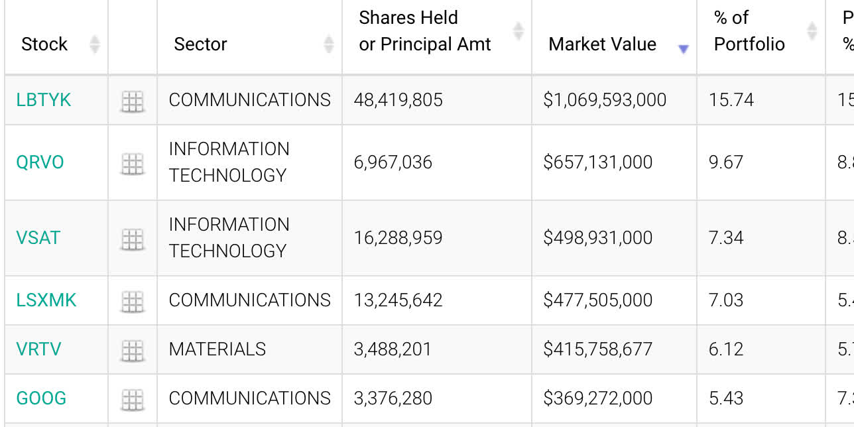This screenshot has height=427, width=854.
Task: Open the VRTV stock link
Action: (38, 349)
